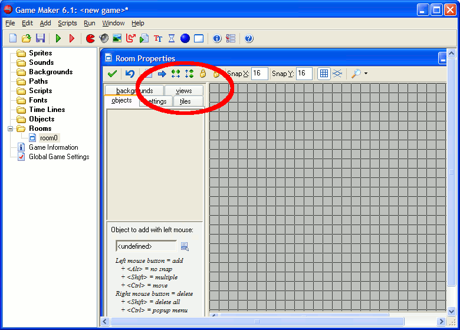460x330 pixels.
Task: Select the Sprites folder
Action: [x=41, y=53]
